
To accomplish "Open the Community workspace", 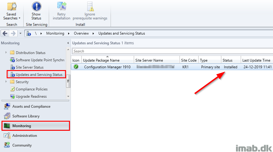I will 22,145.
